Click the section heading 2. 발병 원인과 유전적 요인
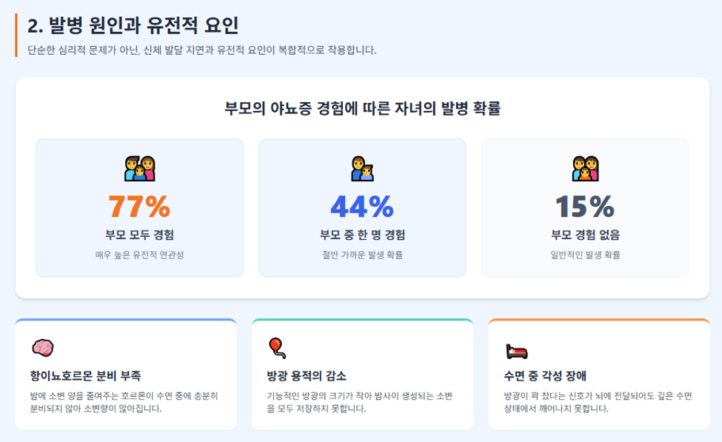 pyautogui.click(x=133, y=25)
